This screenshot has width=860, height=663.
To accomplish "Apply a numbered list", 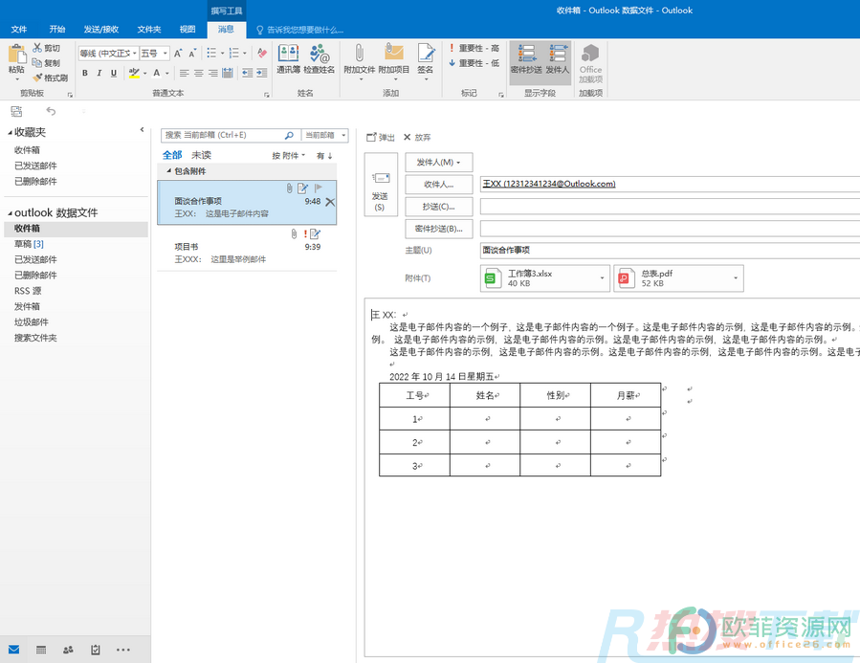I will 234,54.
